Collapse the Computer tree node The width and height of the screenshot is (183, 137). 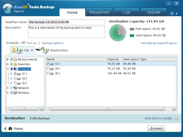(x=8, y=69)
